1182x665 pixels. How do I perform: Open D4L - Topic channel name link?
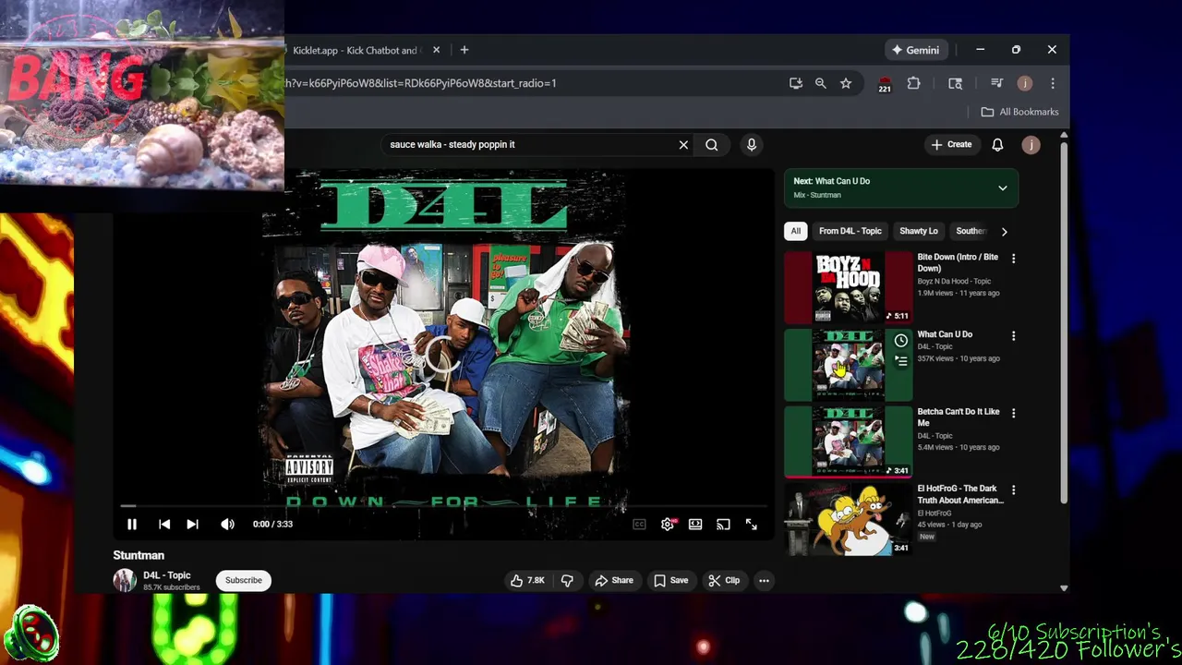pos(166,575)
